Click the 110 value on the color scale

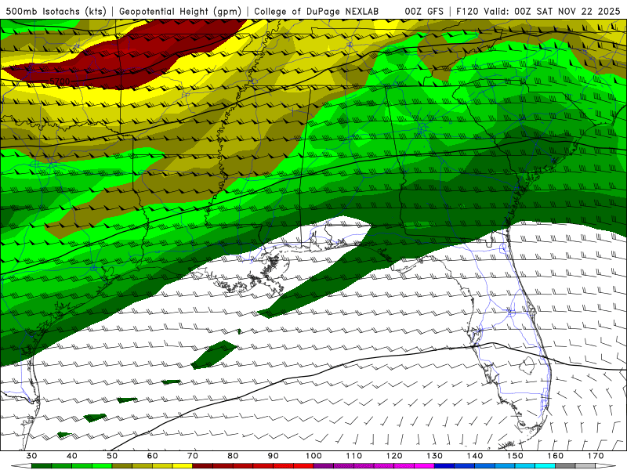tap(354, 456)
